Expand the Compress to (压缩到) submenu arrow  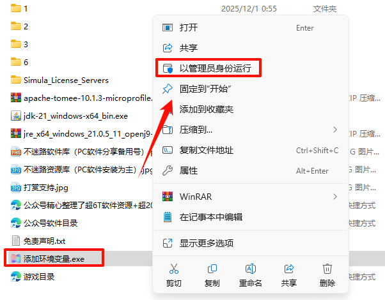pyautogui.click(x=335, y=130)
